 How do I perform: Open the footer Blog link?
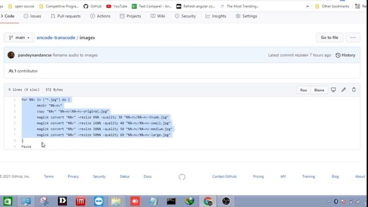pos(335,177)
